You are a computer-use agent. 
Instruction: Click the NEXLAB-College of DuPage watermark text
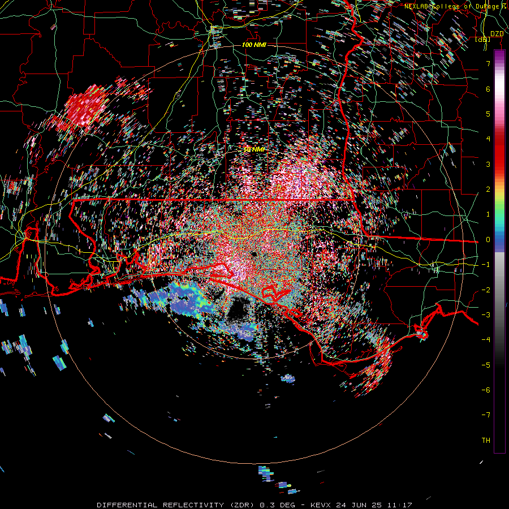(456, 6)
